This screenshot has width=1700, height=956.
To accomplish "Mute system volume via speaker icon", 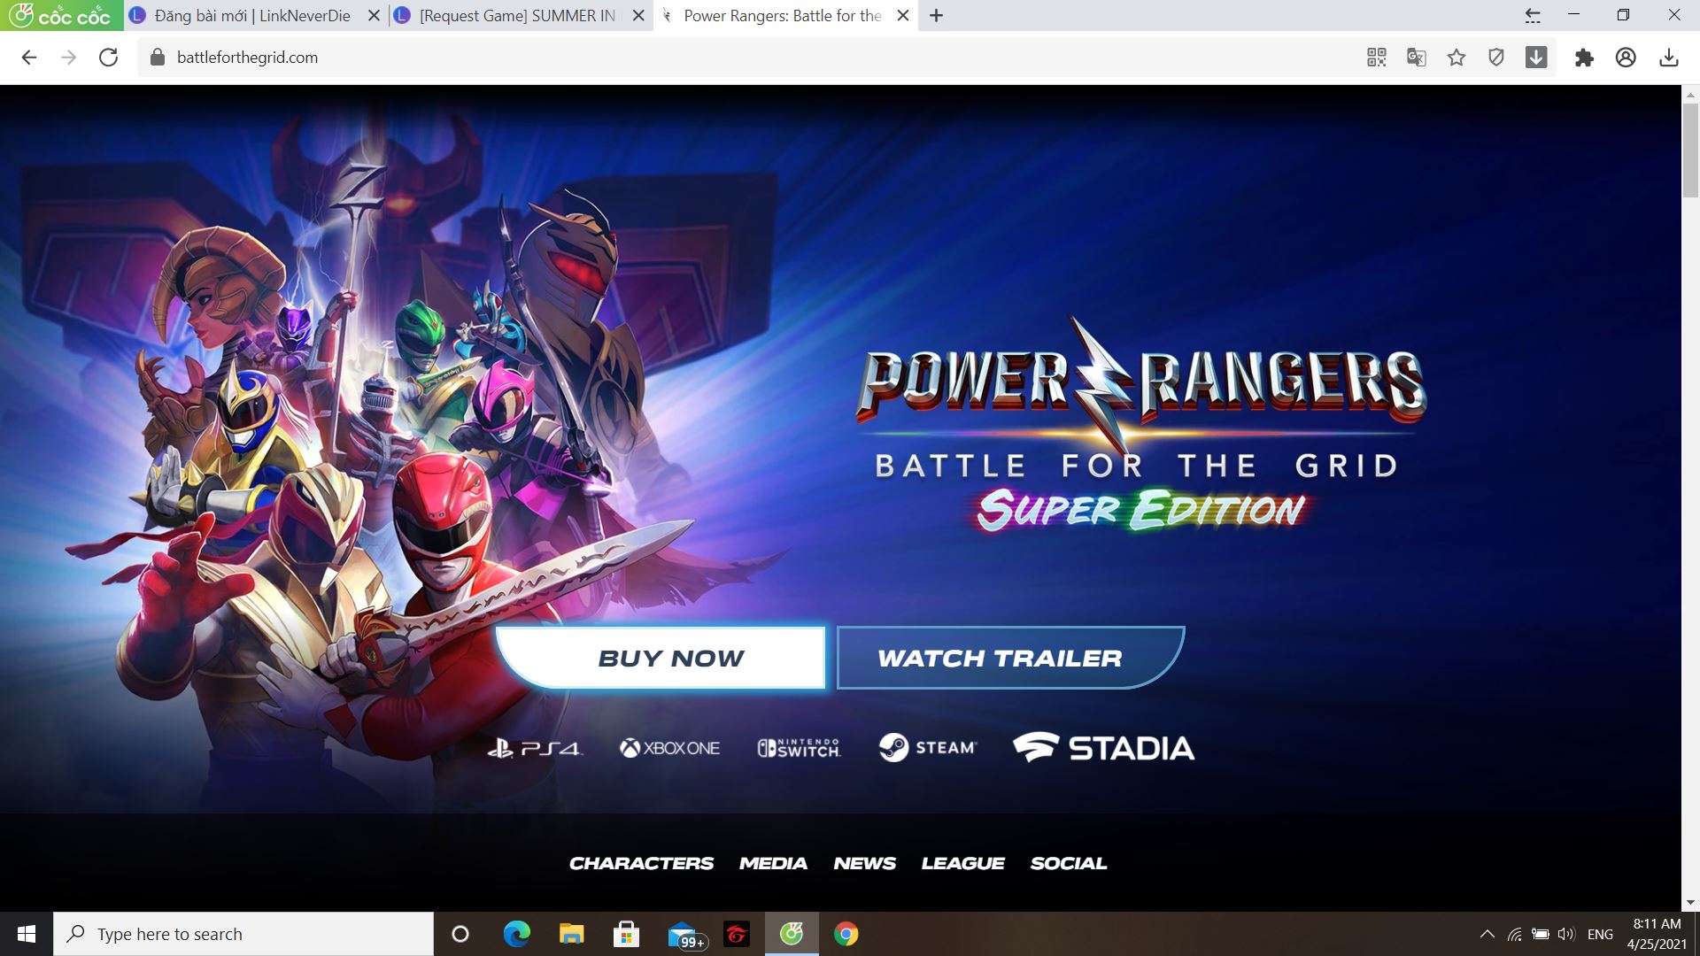I will pyautogui.click(x=1565, y=933).
